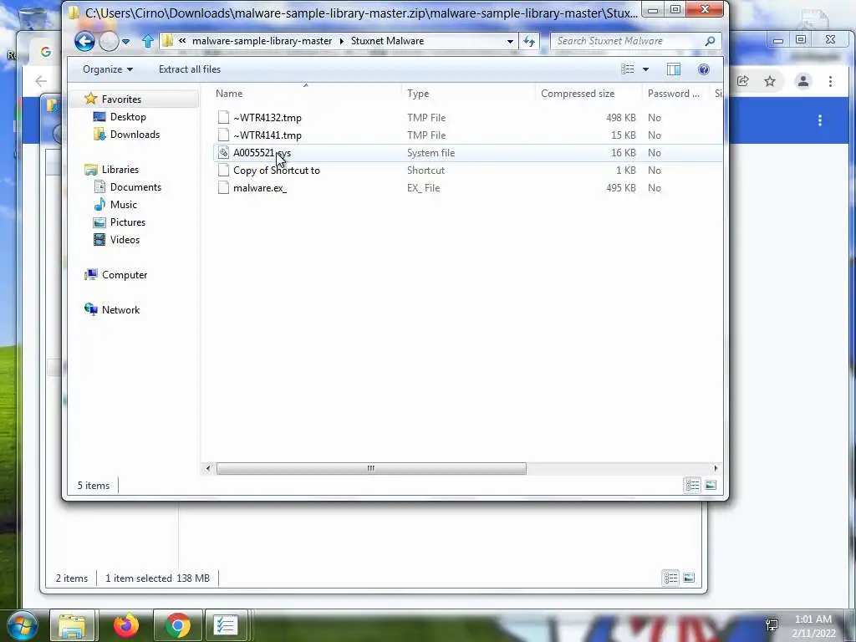856x642 pixels.
Task: Open Chrome from the taskbar
Action: point(178,625)
